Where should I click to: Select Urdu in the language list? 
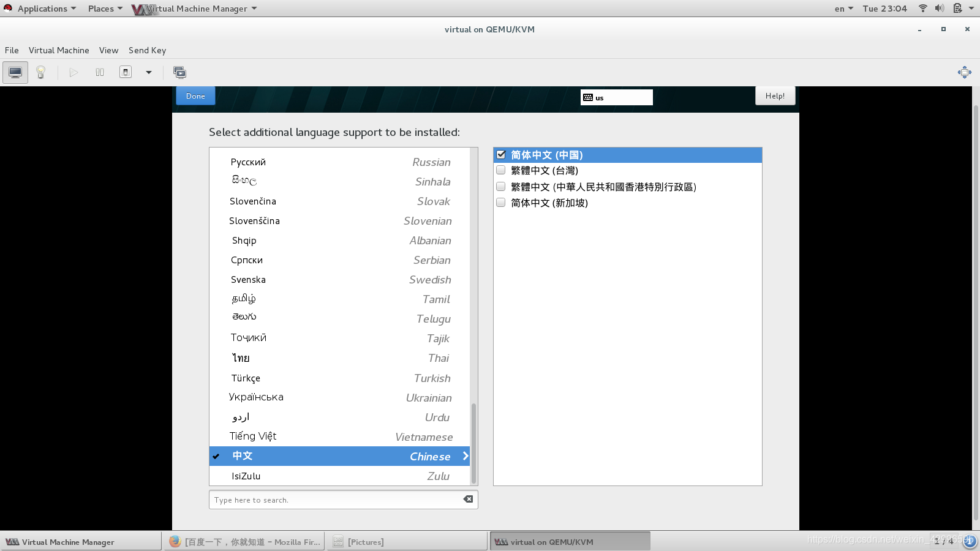tap(339, 417)
